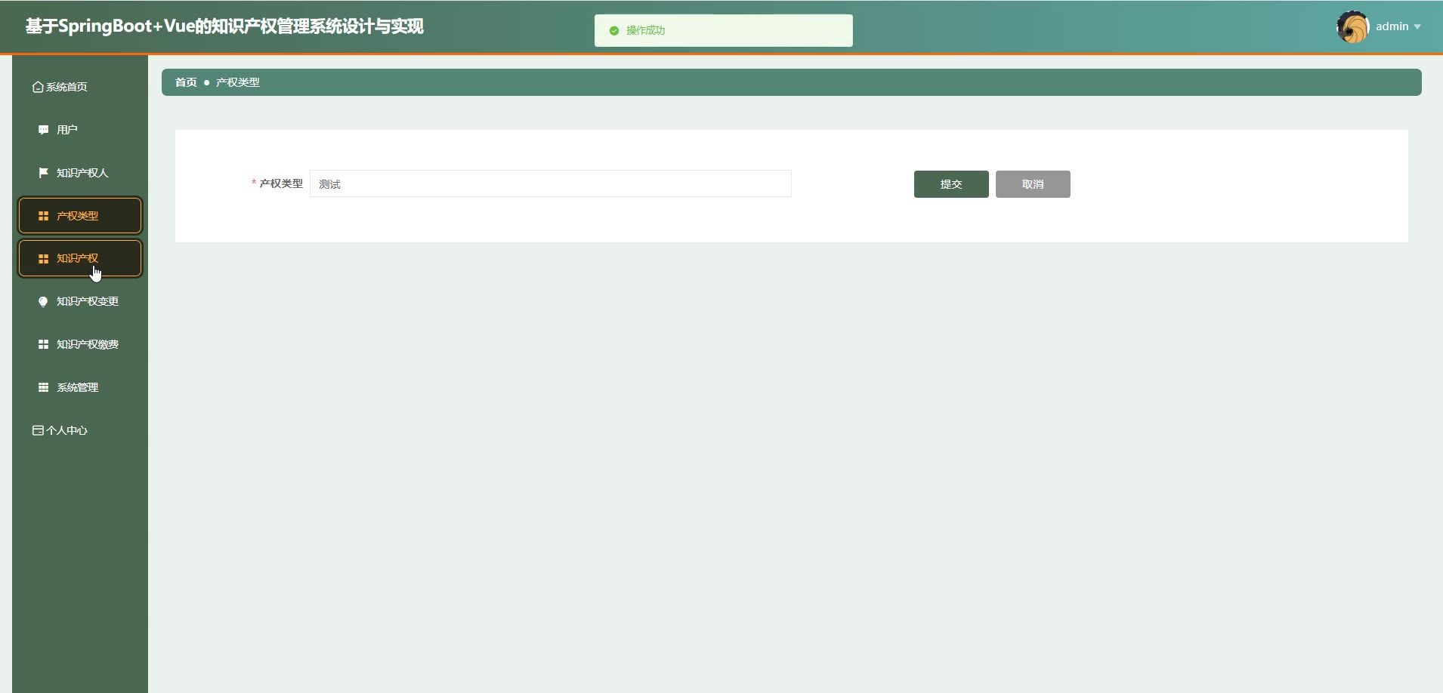Click the grid icon beside 产权类型
The width and height of the screenshot is (1443, 693).
[x=43, y=216]
